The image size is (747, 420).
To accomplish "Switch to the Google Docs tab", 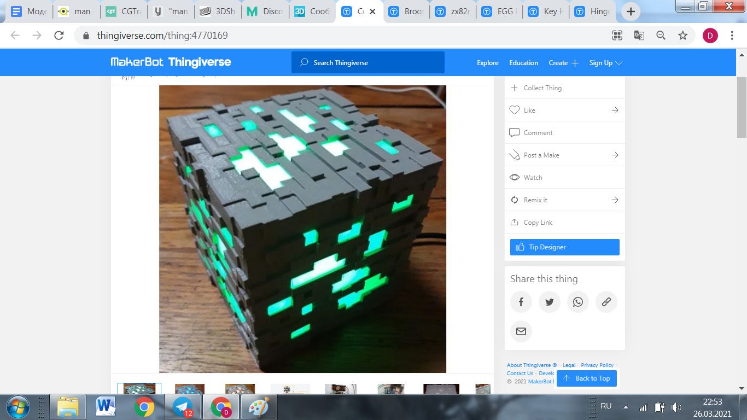I will point(29,11).
